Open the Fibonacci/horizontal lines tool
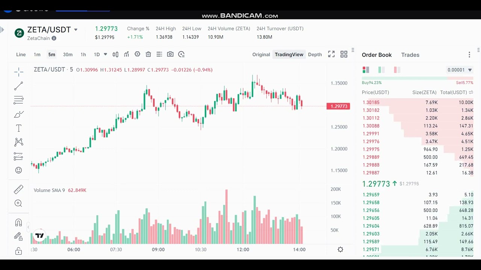 point(18,100)
